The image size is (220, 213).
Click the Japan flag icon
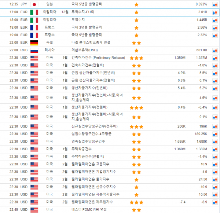click(34, 4)
